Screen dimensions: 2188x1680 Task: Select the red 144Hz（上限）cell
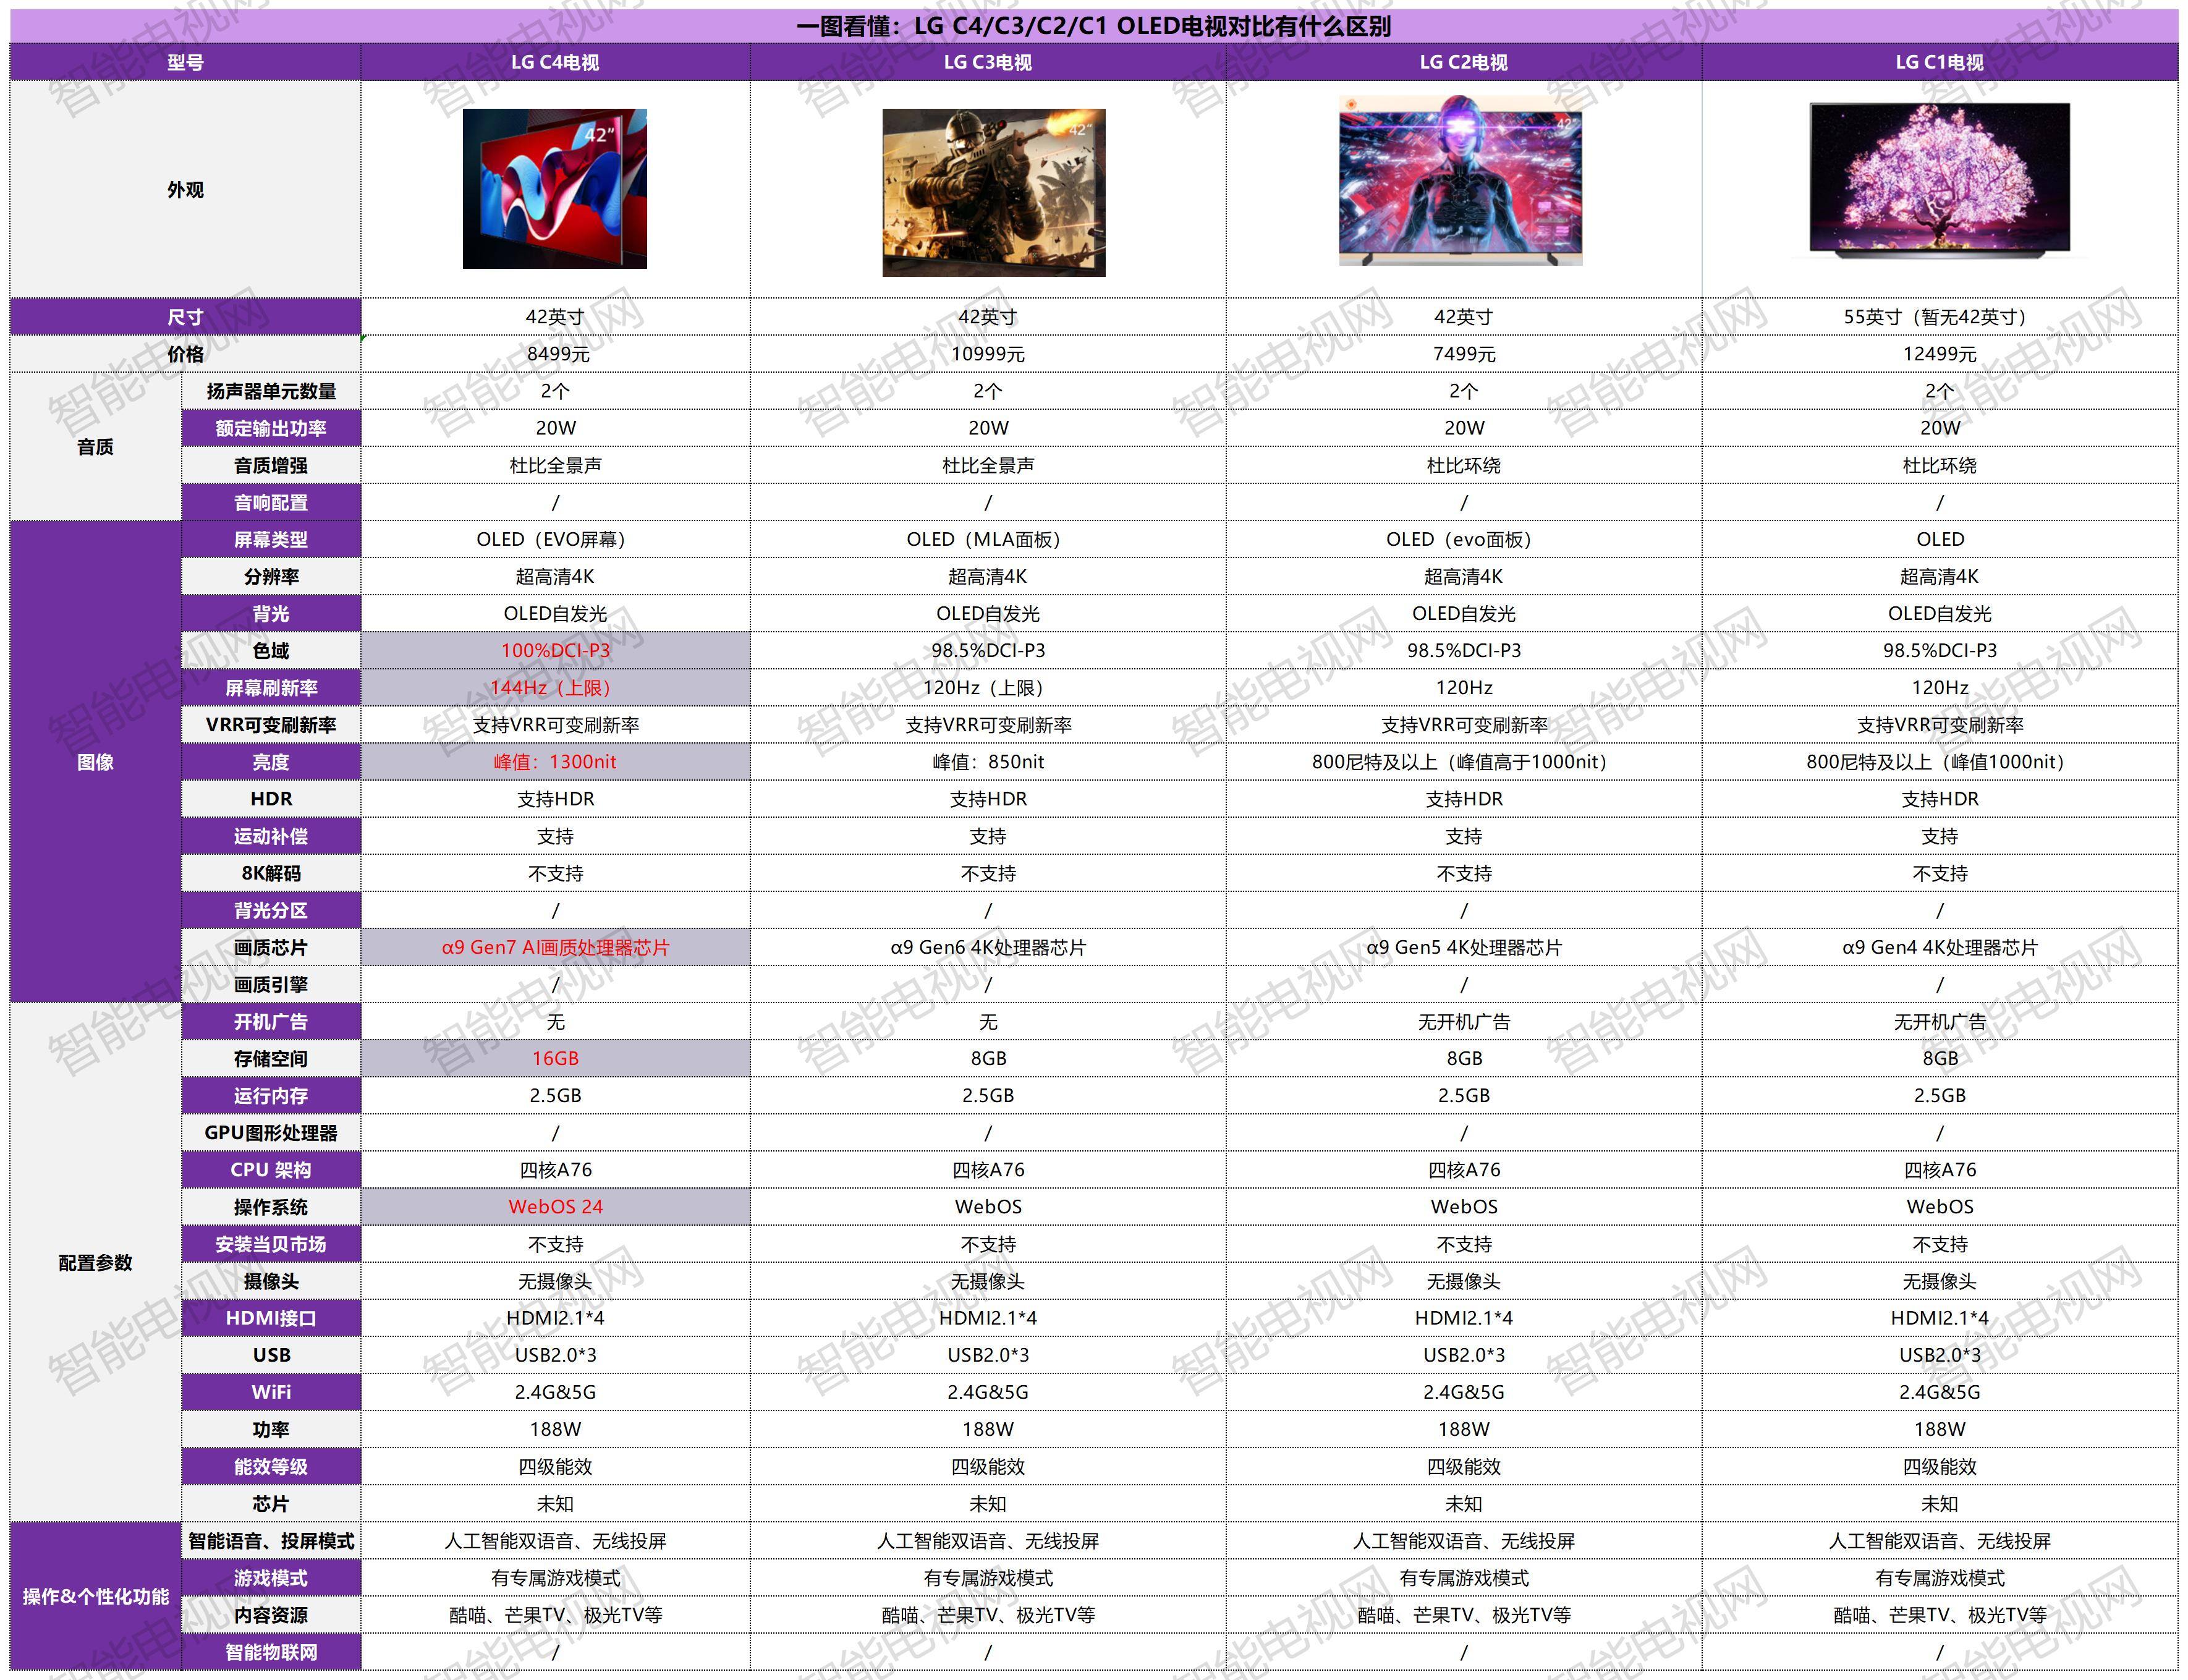(555, 688)
